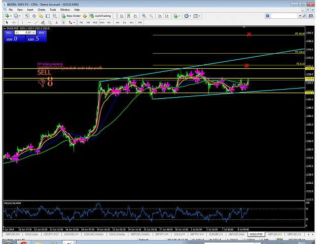Open the Strategy Tester magnifier icon
Viewport: 317px width, 244px height.
pyautogui.click(x=55, y=16)
